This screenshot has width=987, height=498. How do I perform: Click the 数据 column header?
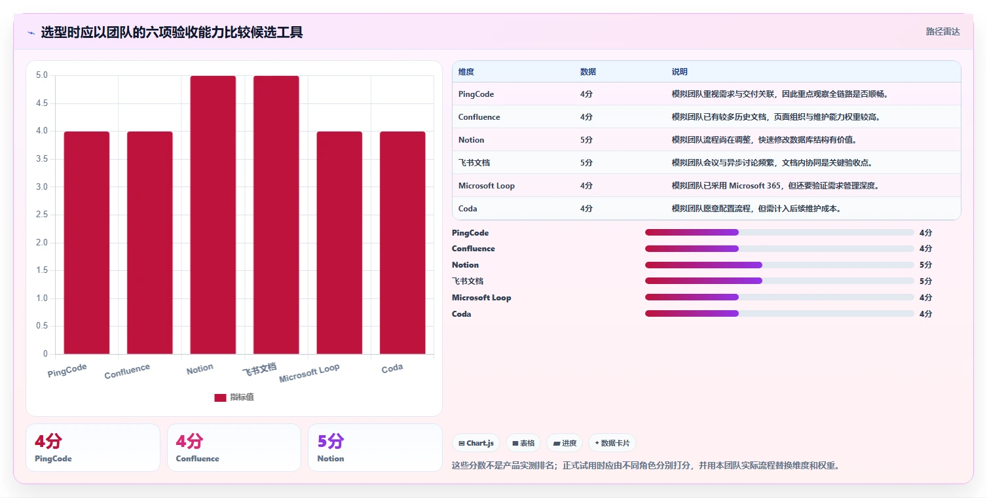[x=588, y=72]
